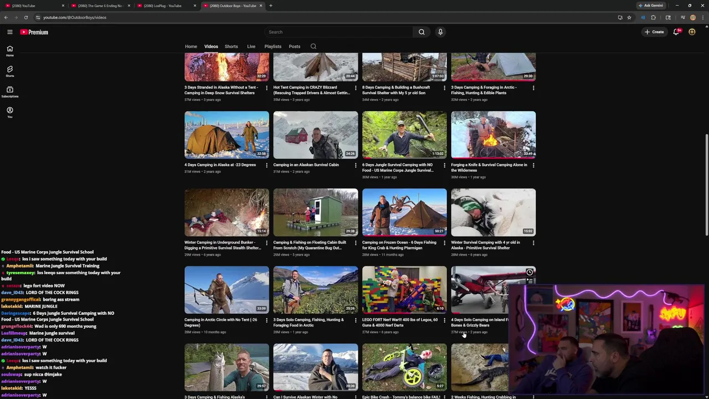Close the Outdoor Boys browser tab
This screenshot has height=399, width=709.
click(x=260, y=6)
